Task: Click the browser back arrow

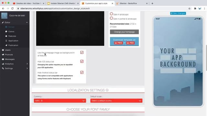Action: pyautogui.click(x=3, y=9)
